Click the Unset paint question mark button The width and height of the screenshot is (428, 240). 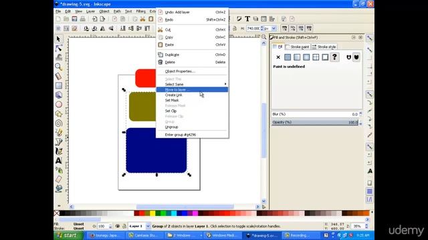point(334,57)
